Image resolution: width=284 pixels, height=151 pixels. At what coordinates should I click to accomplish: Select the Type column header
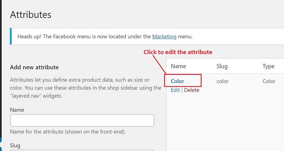pyautogui.click(x=268, y=66)
